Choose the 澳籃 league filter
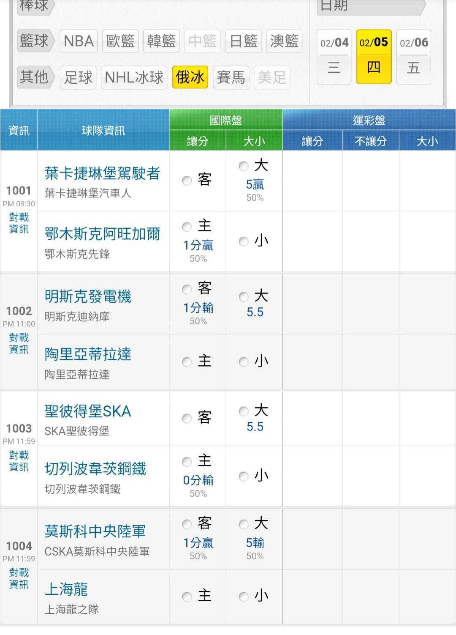 (284, 41)
